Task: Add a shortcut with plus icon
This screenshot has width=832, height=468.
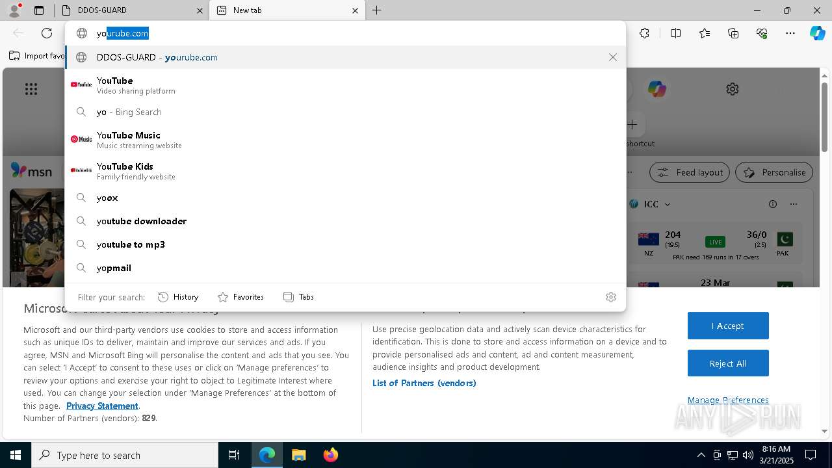Action: click(x=632, y=124)
